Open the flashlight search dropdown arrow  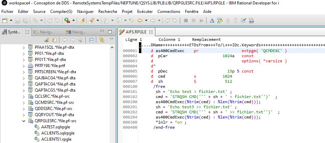(98, 20)
